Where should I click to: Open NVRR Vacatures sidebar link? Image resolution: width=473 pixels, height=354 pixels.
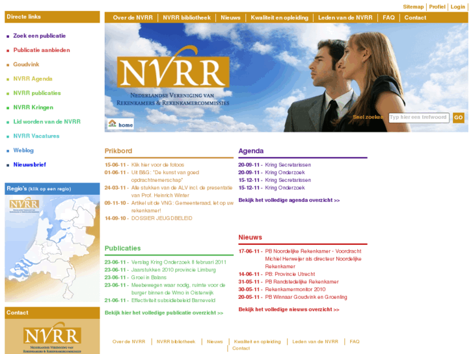[36, 136]
